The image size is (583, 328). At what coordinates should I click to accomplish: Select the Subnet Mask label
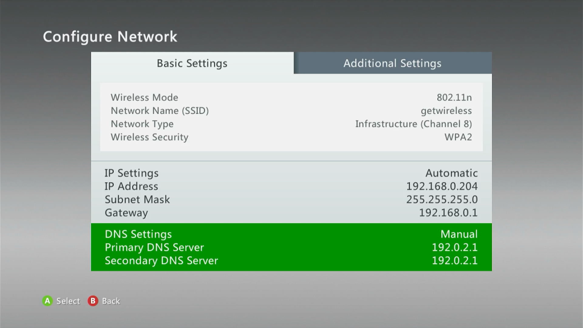tap(137, 200)
